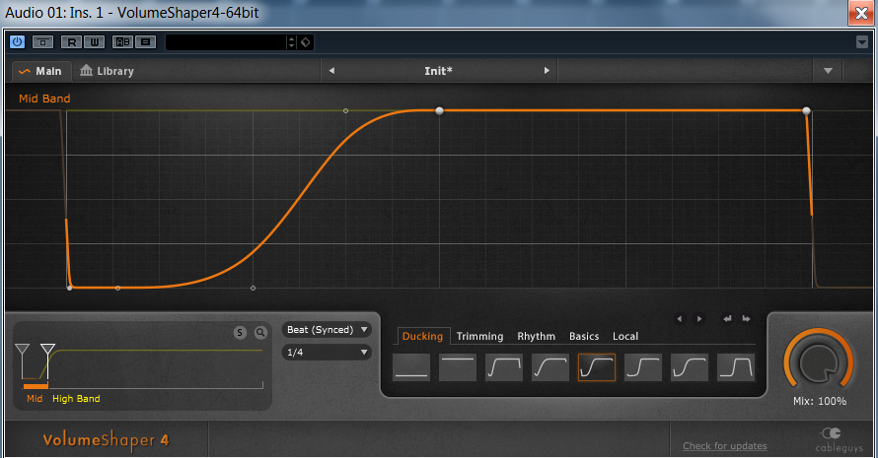Click the host preset stepper arrows
This screenshot has height=458, width=878.
pos(291,42)
